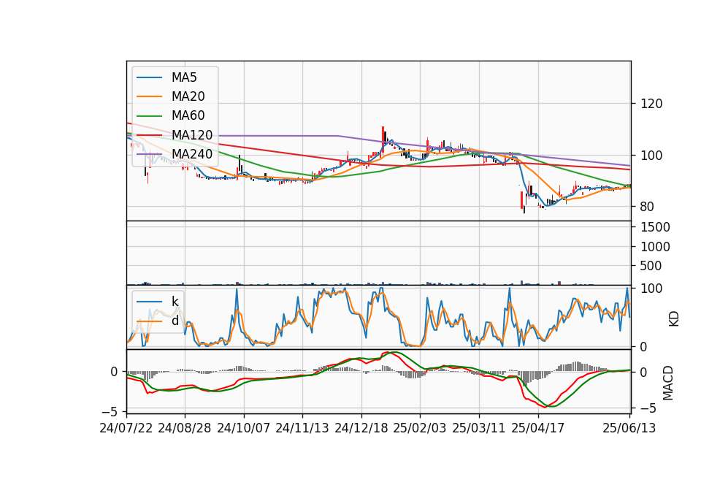This screenshot has width=701, height=504.
Task: Click the date label 25/06/13
Action: click(629, 428)
